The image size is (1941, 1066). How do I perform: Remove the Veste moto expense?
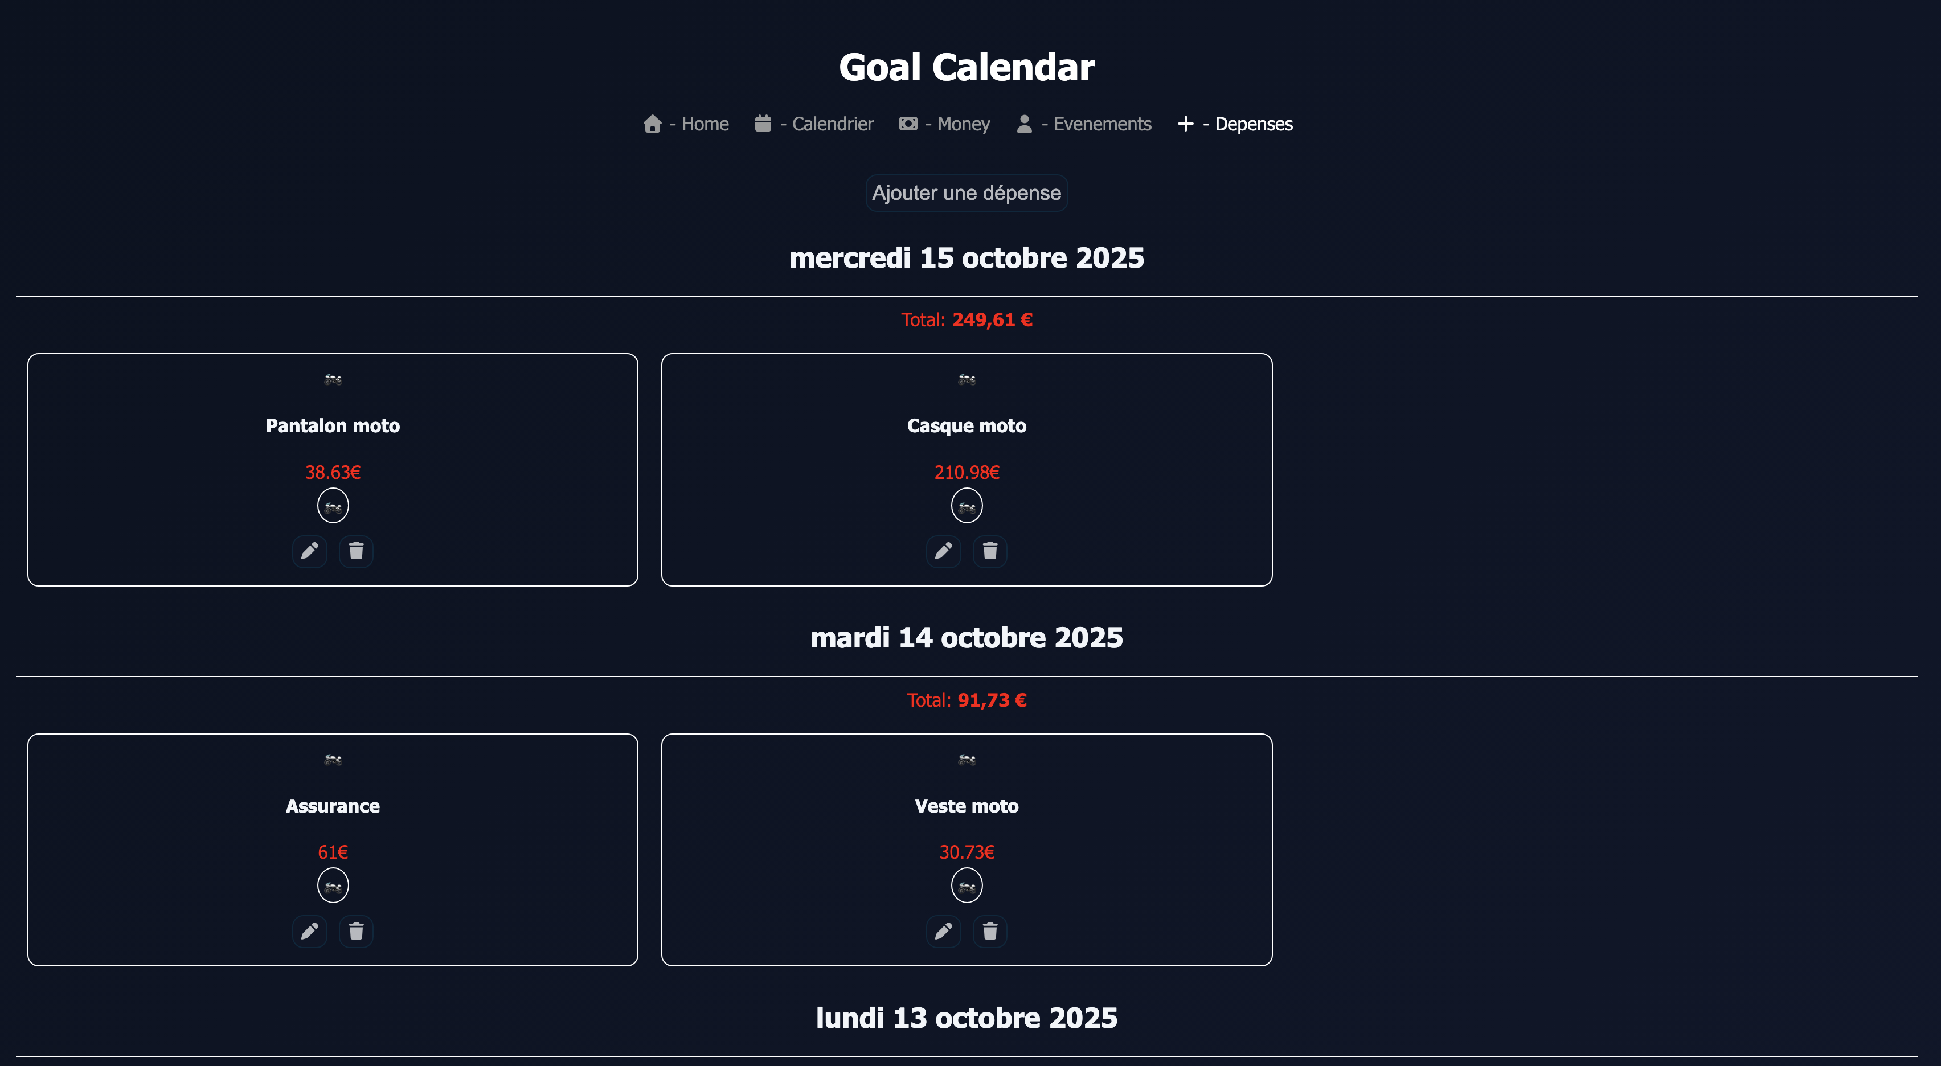(990, 932)
